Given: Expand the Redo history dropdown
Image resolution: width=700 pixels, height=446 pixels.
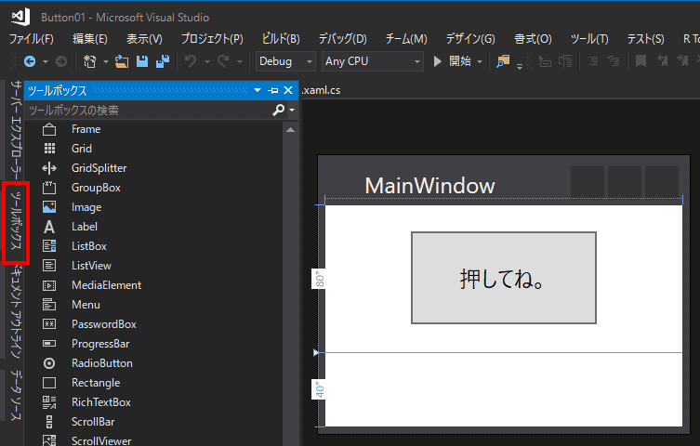Looking at the screenshot, I should coord(240,61).
